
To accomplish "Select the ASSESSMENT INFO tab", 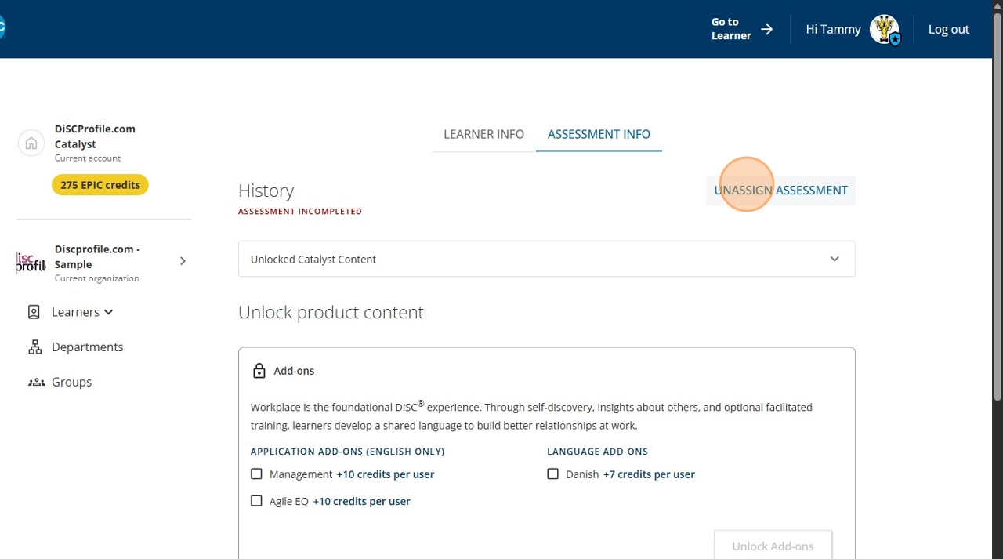I will [599, 134].
